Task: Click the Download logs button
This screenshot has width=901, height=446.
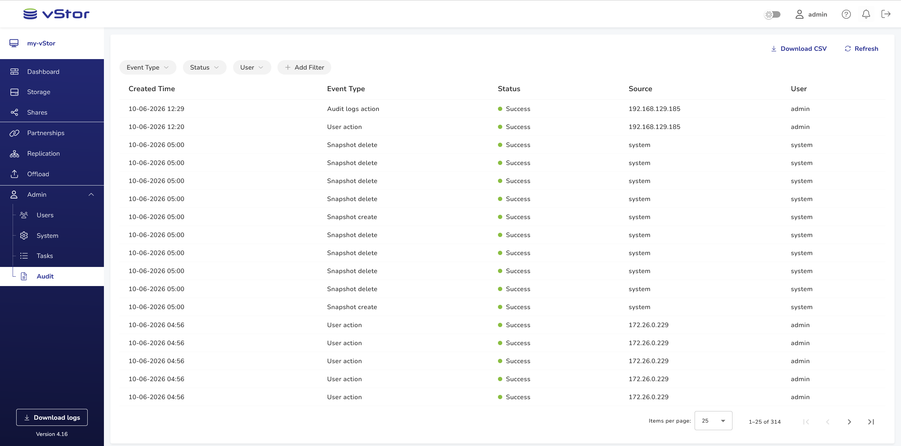Action: tap(52, 418)
